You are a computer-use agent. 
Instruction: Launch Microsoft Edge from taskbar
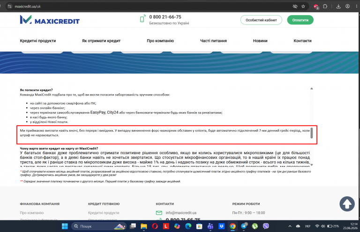coord(188,226)
